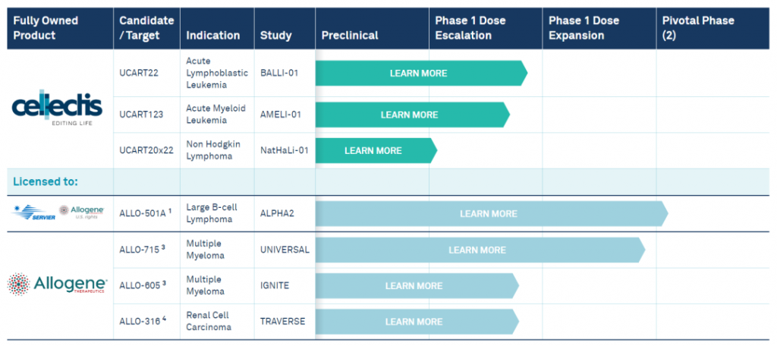777x346 pixels.
Task: Select the NatHaLi-01 study name
Action: tap(285, 150)
